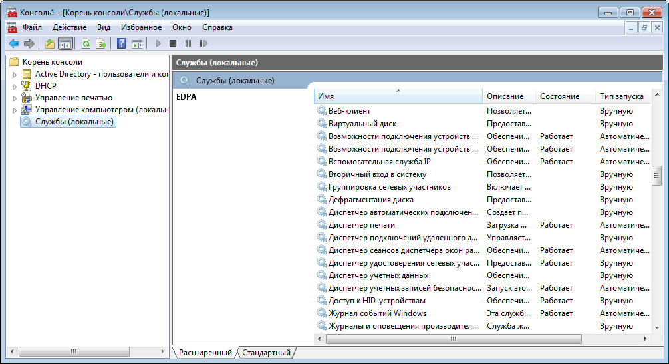
Task: Open the Действие menu
Action: 70,27
